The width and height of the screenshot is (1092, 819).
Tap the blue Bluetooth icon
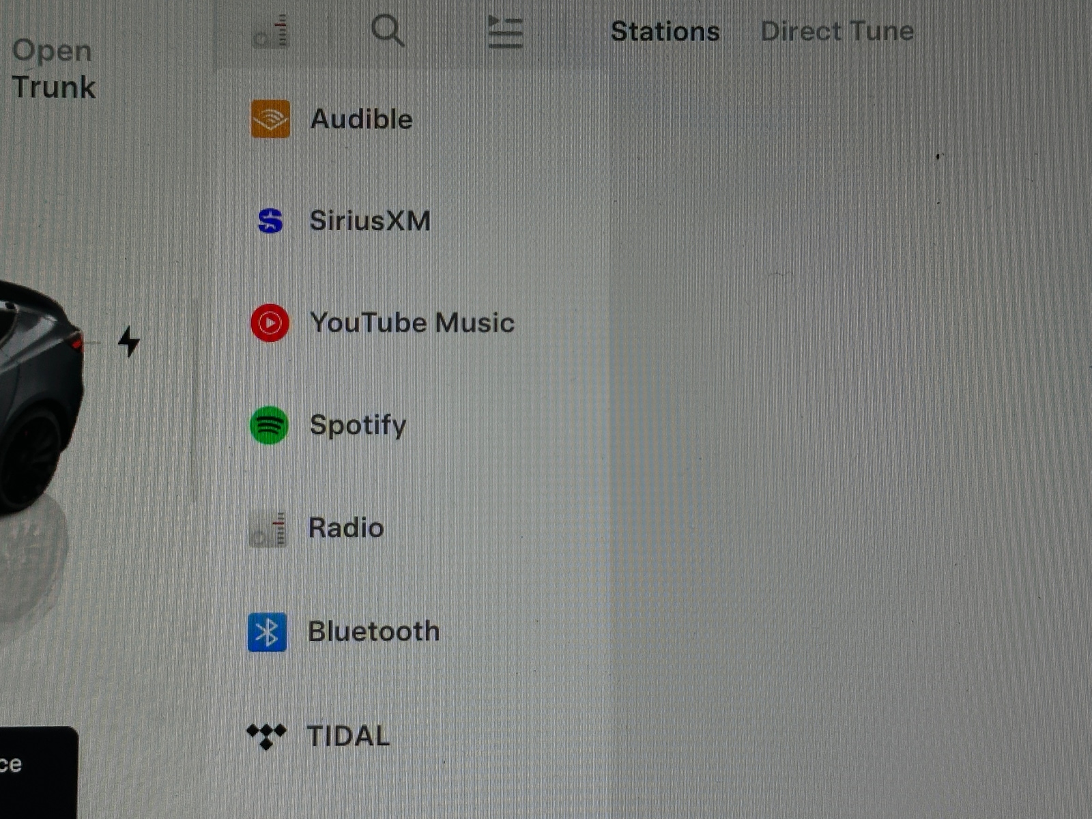pyautogui.click(x=267, y=633)
